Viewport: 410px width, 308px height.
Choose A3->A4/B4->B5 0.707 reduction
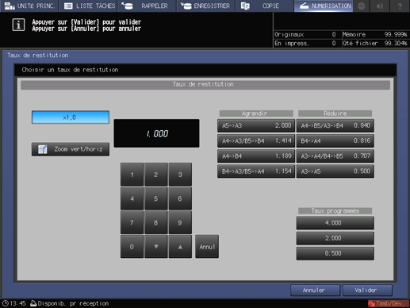pos(335,156)
